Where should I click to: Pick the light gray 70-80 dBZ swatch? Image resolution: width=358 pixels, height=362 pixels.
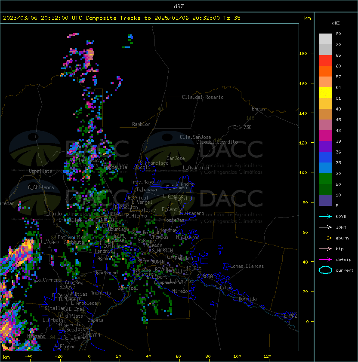(325, 39)
